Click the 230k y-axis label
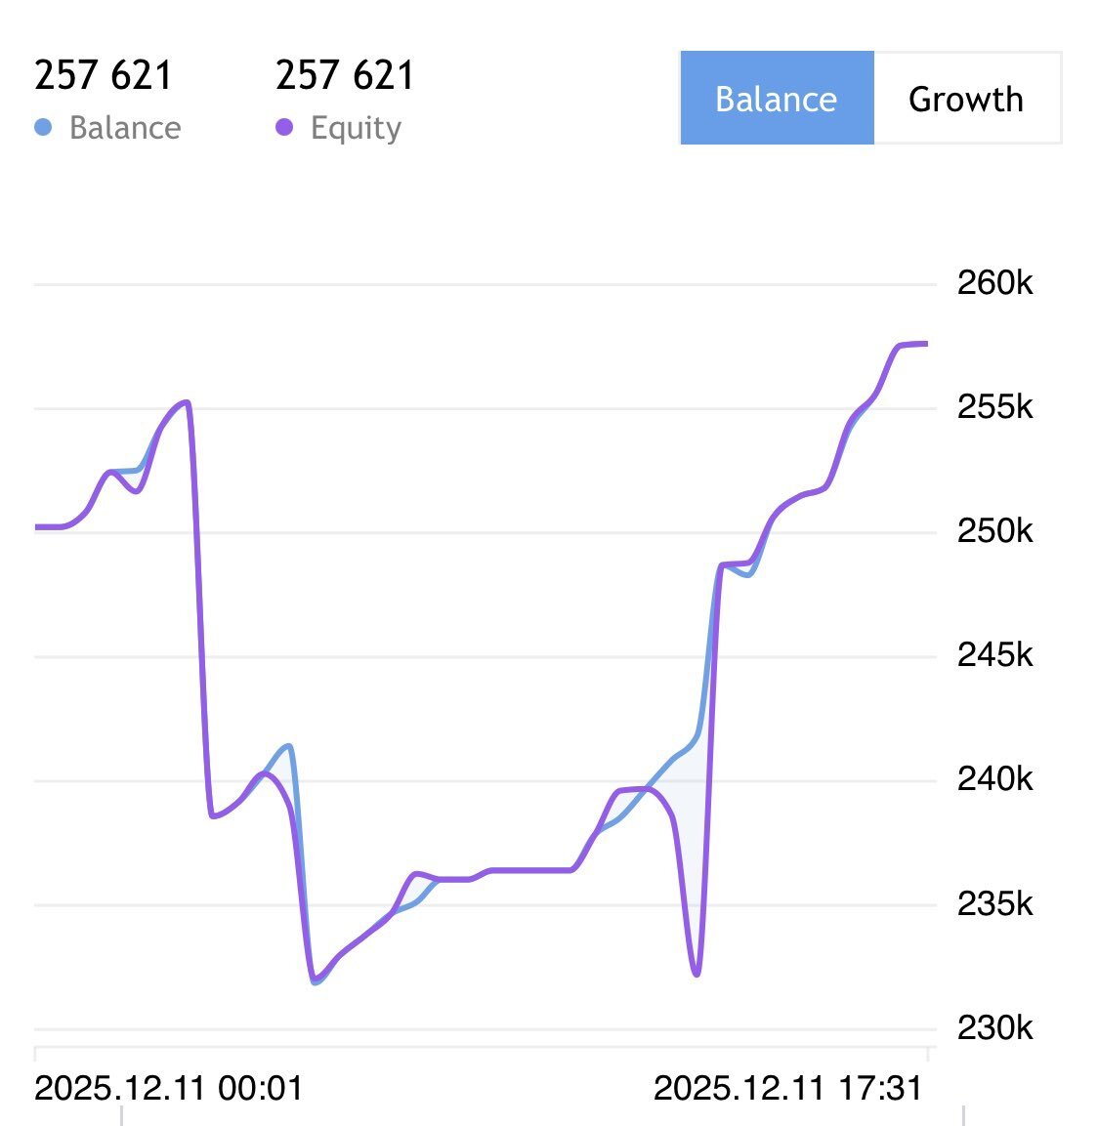Image resolution: width=1098 pixels, height=1126 pixels. click(994, 1027)
